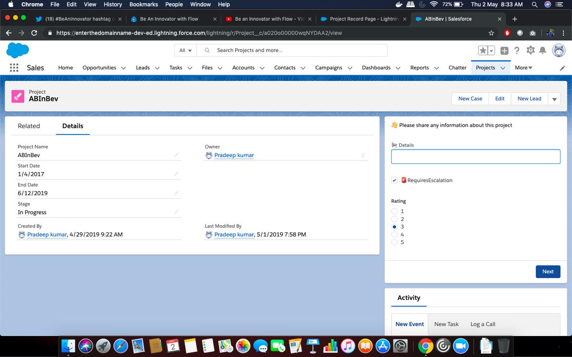
Task: Edit the Start Date field pencil
Action: 176,174
